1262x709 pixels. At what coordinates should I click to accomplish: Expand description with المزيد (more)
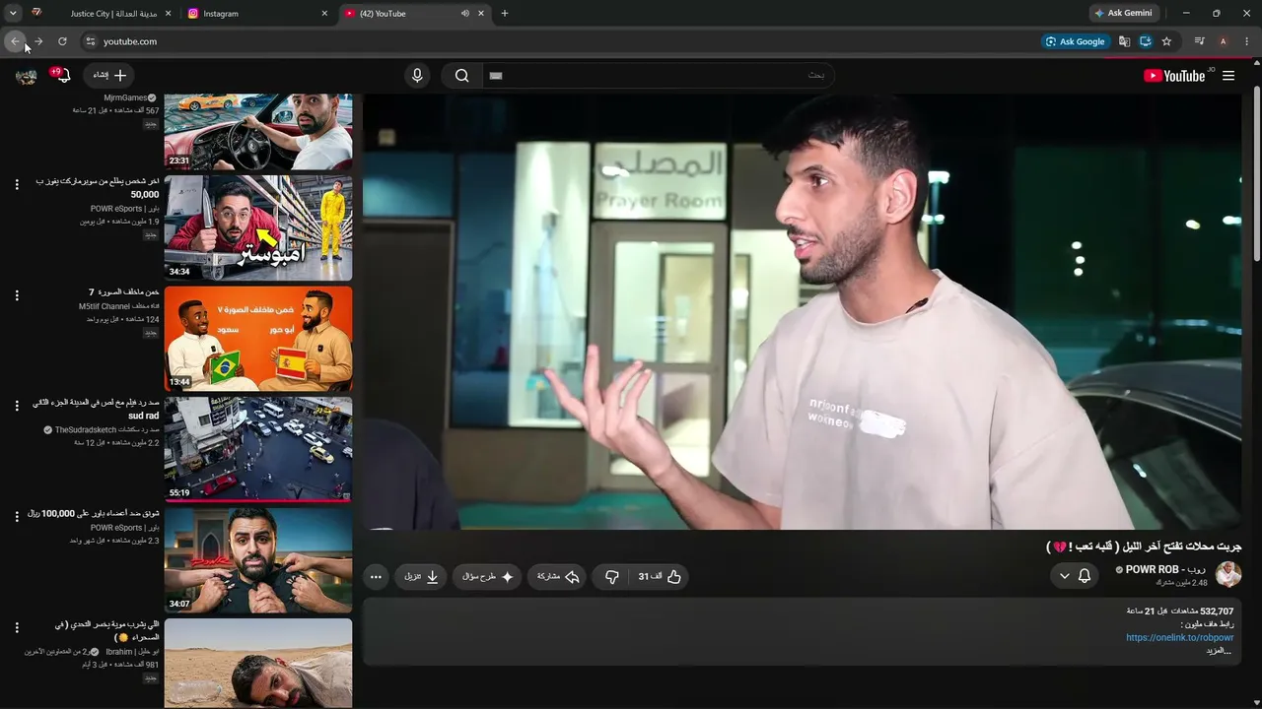coord(1220,651)
